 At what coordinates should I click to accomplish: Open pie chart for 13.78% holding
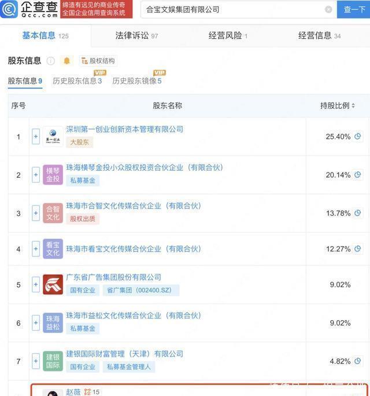tap(357, 213)
